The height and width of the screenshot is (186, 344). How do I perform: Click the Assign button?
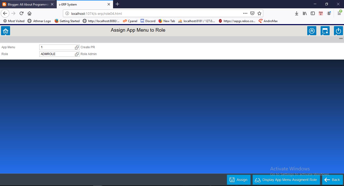[239, 180]
